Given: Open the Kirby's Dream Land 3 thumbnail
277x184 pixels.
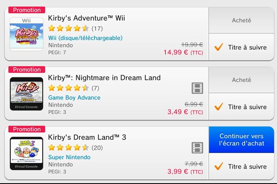Looking at the screenshot, I should click(x=26, y=153).
